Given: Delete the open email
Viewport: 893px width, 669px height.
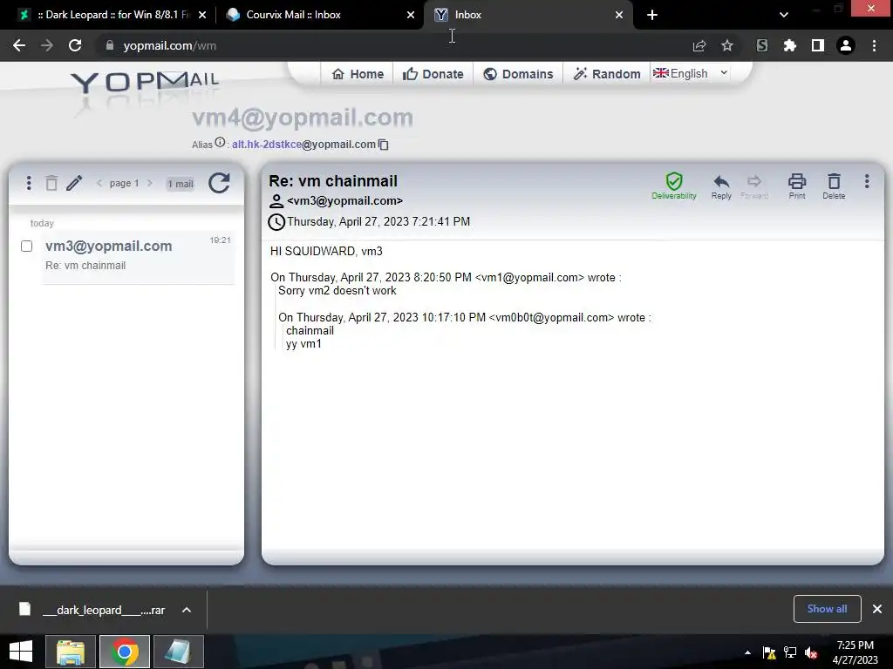Looking at the screenshot, I should tap(834, 186).
